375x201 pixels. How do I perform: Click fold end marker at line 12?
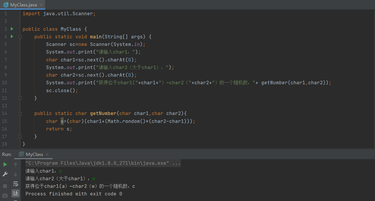click(x=20, y=98)
